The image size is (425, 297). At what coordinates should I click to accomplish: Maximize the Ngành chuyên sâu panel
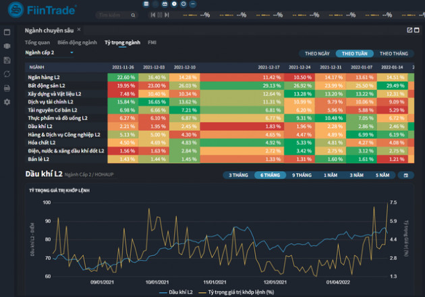click(x=417, y=30)
